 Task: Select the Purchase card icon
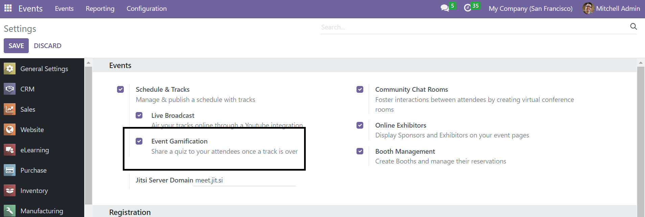(10, 170)
